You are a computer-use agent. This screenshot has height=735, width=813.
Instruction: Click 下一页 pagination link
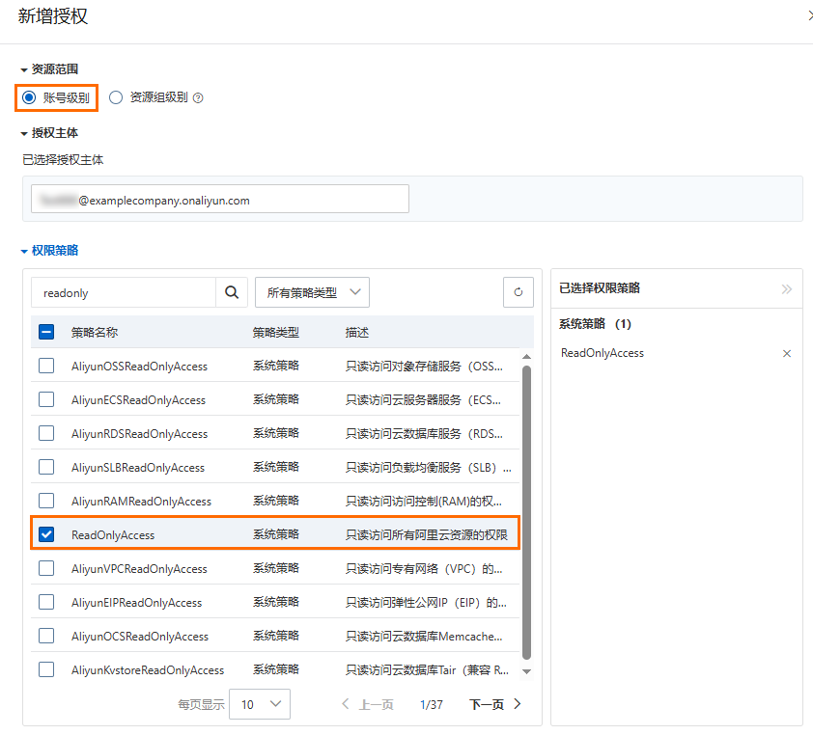click(487, 704)
